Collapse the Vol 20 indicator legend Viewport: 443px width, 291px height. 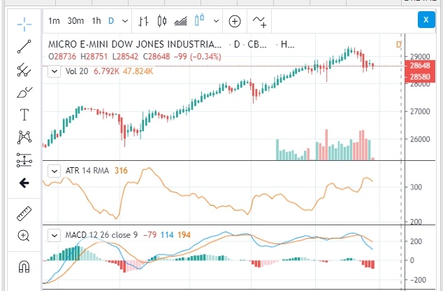(54, 71)
